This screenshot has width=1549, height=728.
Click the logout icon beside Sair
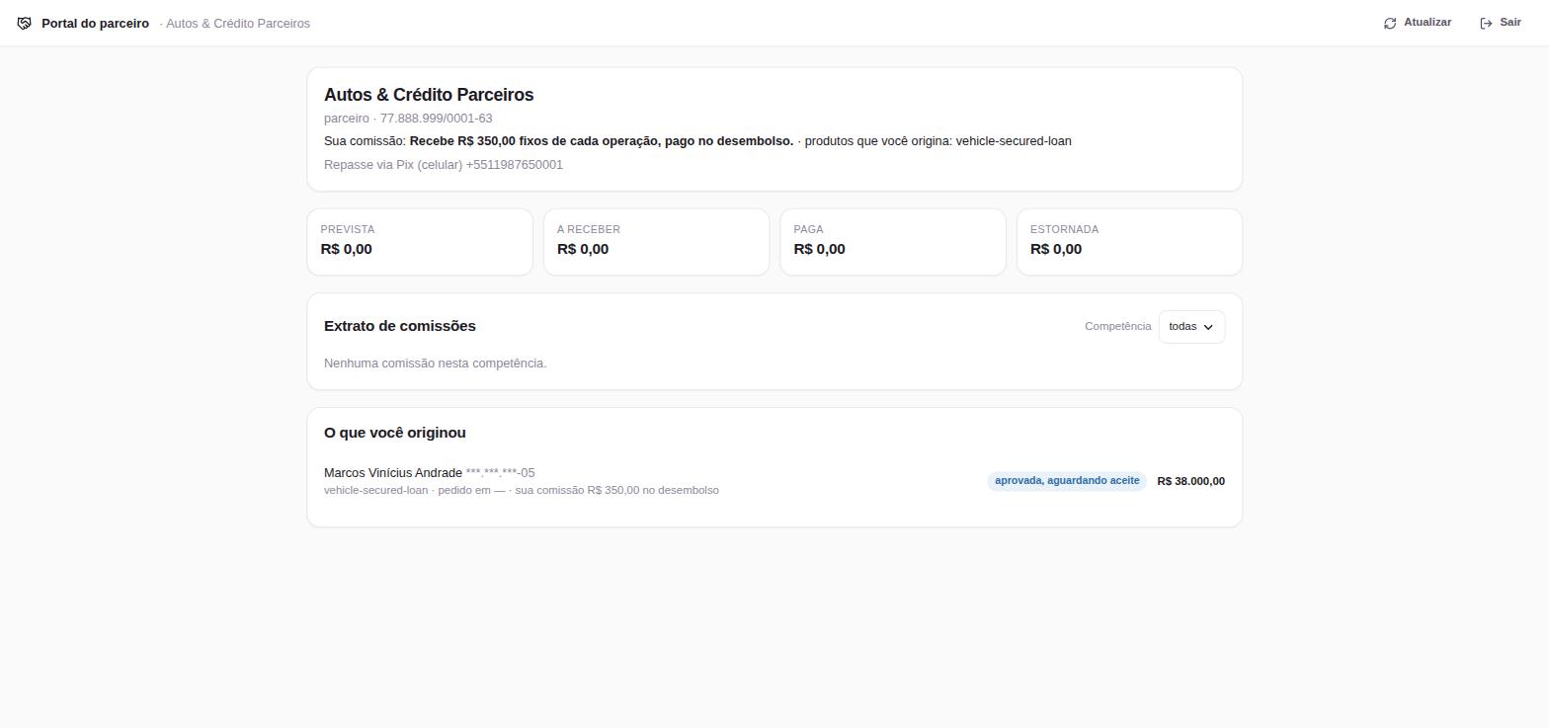click(1486, 23)
